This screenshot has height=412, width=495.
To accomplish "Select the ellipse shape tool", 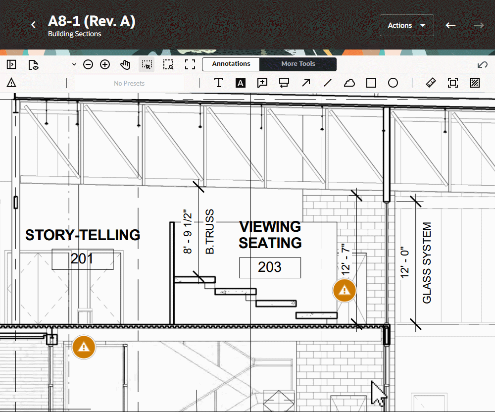I will pos(393,83).
